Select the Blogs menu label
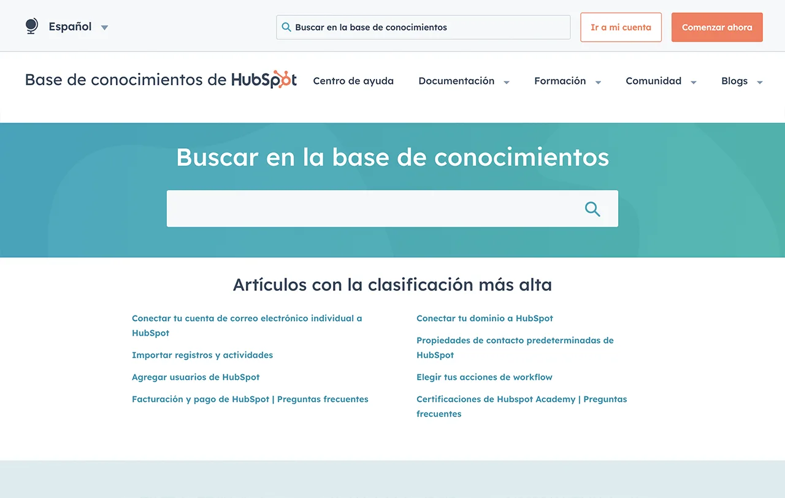Screen dimensions: 785x498 pyautogui.click(x=734, y=81)
